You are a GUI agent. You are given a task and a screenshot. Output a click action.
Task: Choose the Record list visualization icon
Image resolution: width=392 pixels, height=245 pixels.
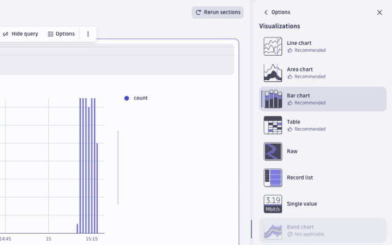pyautogui.click(x=273, y=177)
